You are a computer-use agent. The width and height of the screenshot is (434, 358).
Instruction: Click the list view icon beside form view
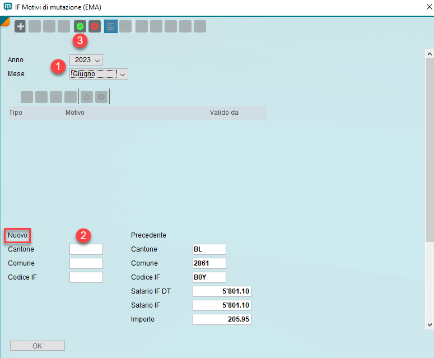[125, 26]
